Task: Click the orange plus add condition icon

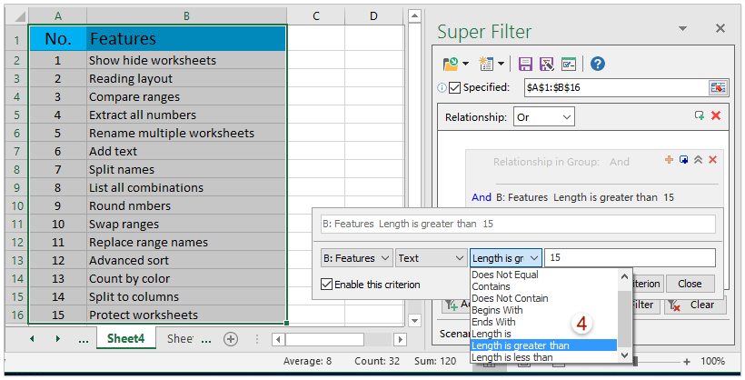Action: point(670,160)
